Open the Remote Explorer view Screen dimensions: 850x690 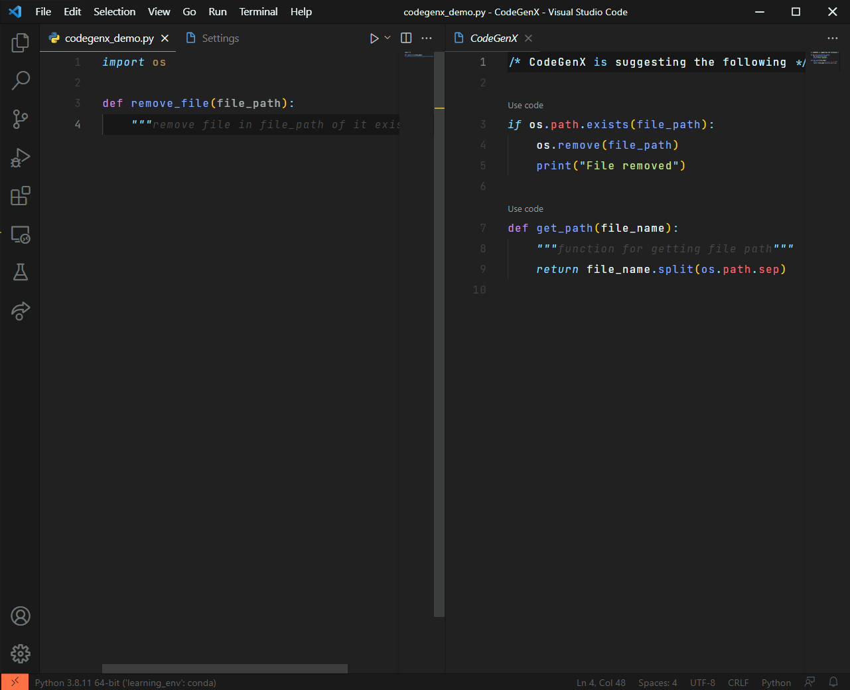(21, 234)
